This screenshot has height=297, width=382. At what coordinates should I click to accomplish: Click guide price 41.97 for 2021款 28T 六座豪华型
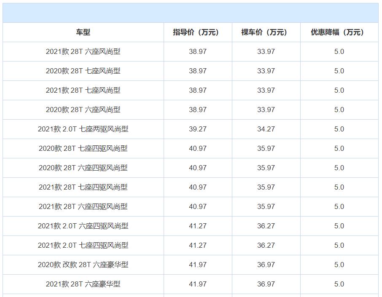pos(198,284)
